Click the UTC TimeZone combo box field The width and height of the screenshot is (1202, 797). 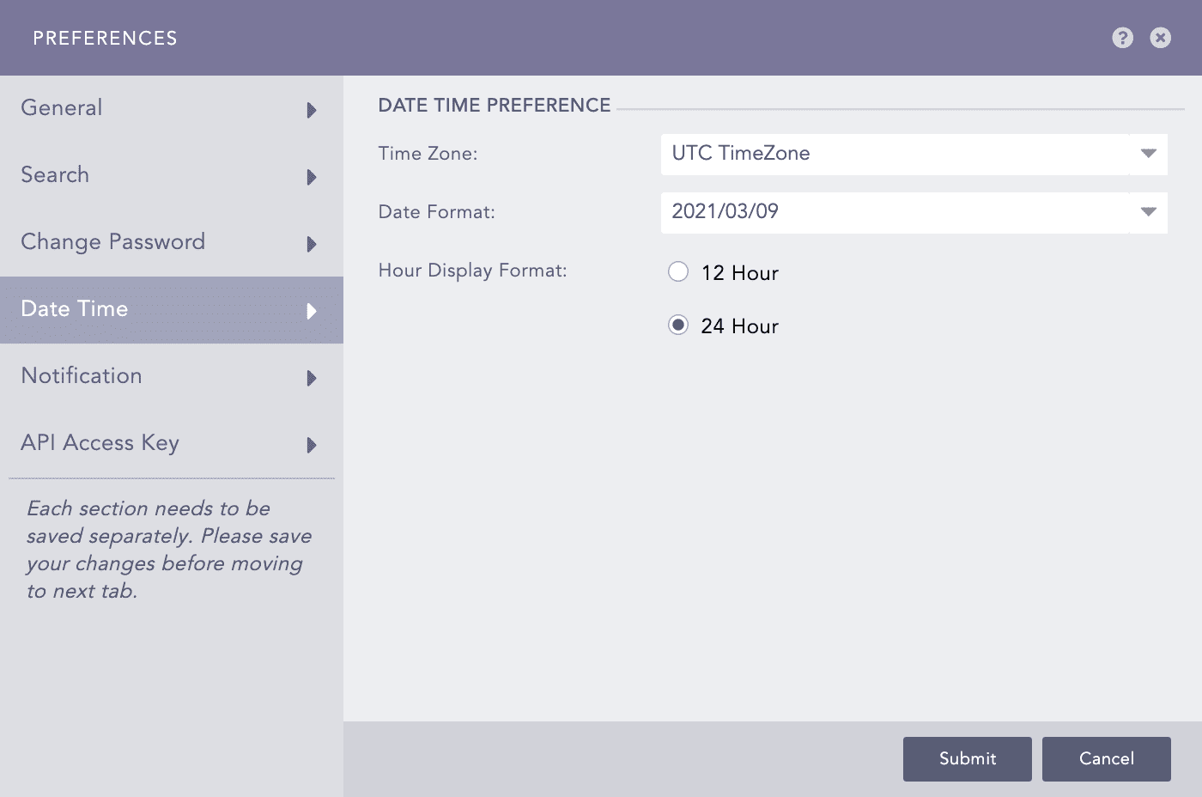click(893, 154)
